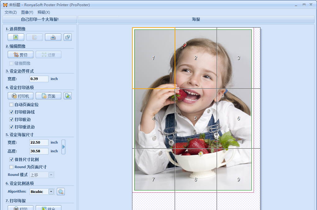Screen dimensions: 317x210
Task: Click the external open arrow icon
Action: pyautogui.click(x=67, y=37)
